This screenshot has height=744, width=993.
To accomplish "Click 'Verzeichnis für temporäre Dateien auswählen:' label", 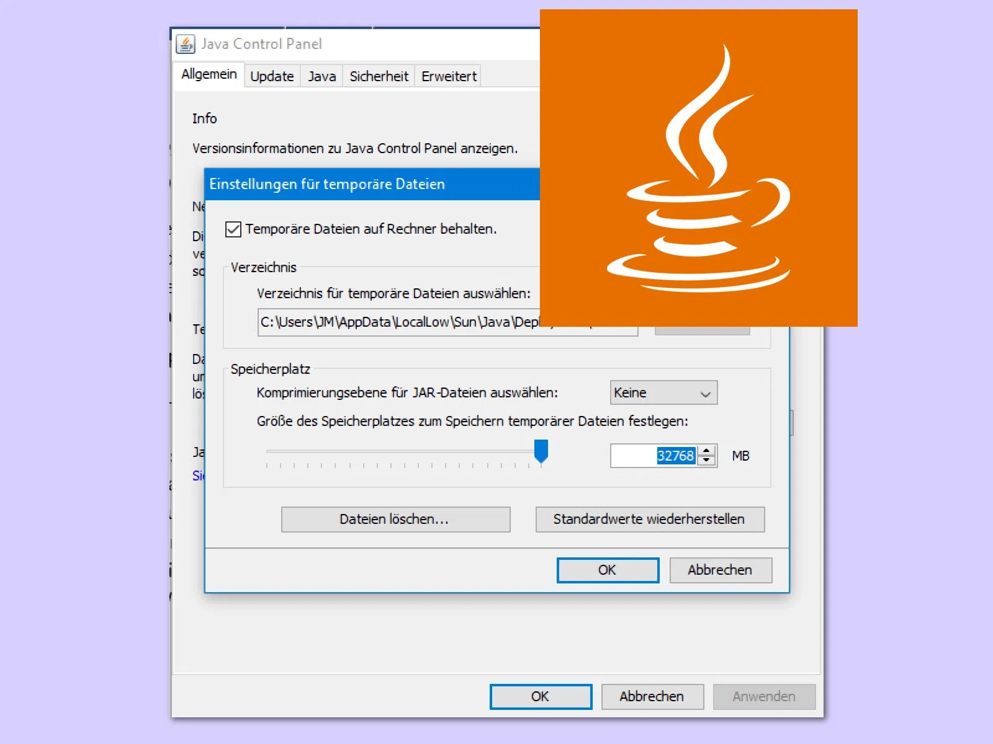I will pos(394,294).
